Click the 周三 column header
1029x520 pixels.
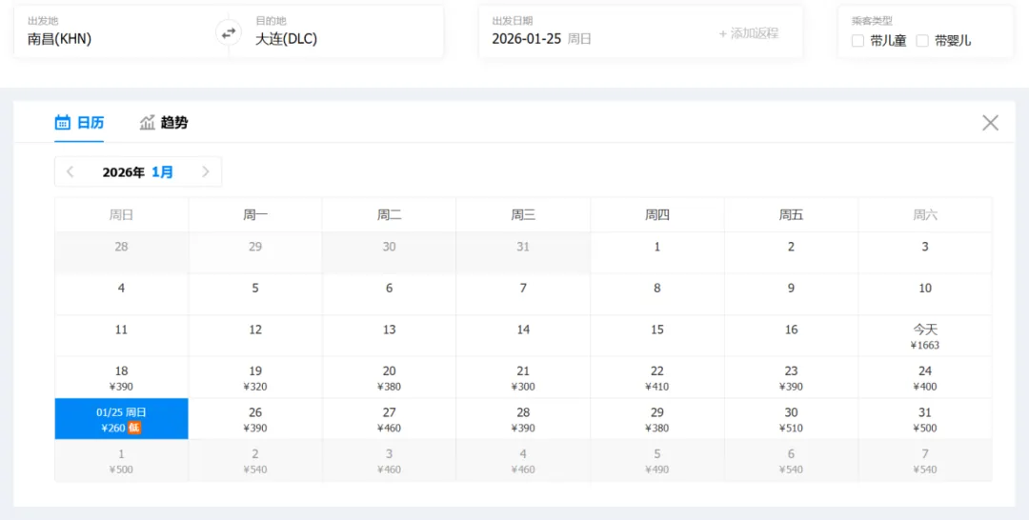[x=523, y=214]
